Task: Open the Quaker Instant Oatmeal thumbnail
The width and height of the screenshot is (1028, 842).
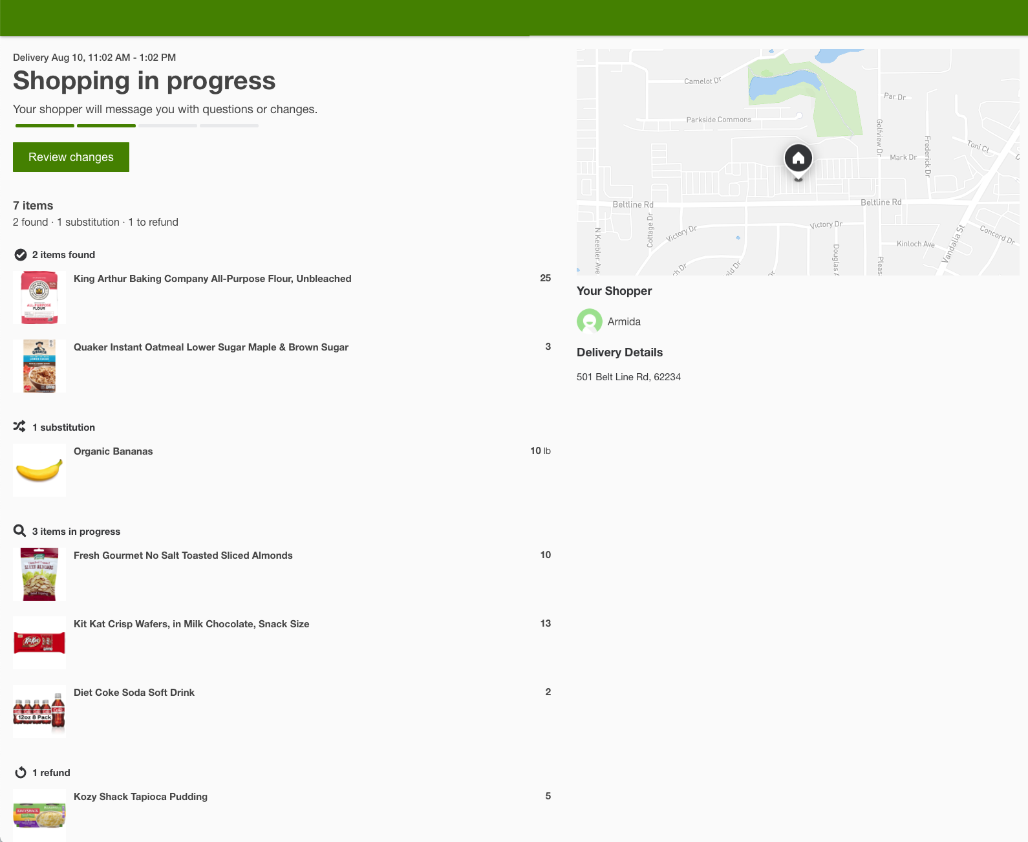Action: [39, 366]
